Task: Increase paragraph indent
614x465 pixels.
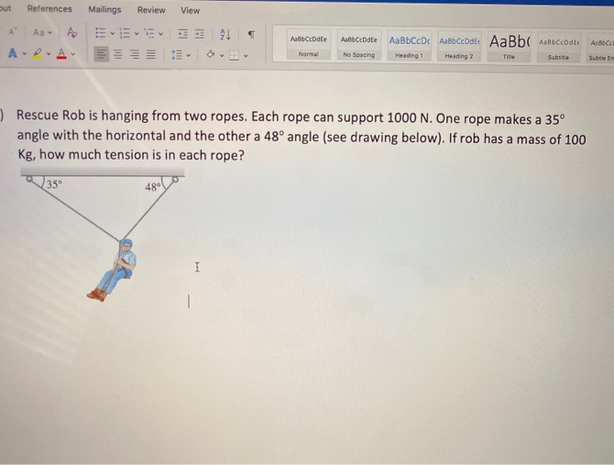Action: 200,34
